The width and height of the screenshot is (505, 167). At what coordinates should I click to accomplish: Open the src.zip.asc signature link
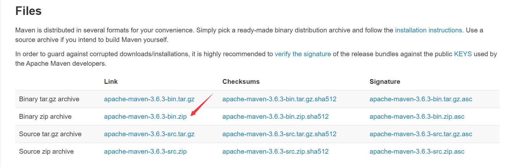click(x=417, y=151)
